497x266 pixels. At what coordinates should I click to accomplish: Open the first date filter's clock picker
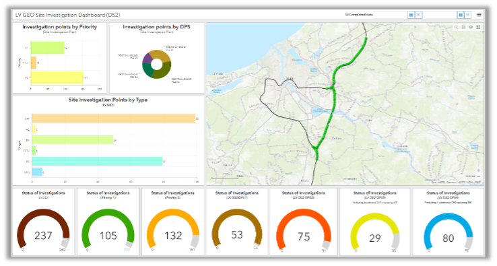click(418, 15)
